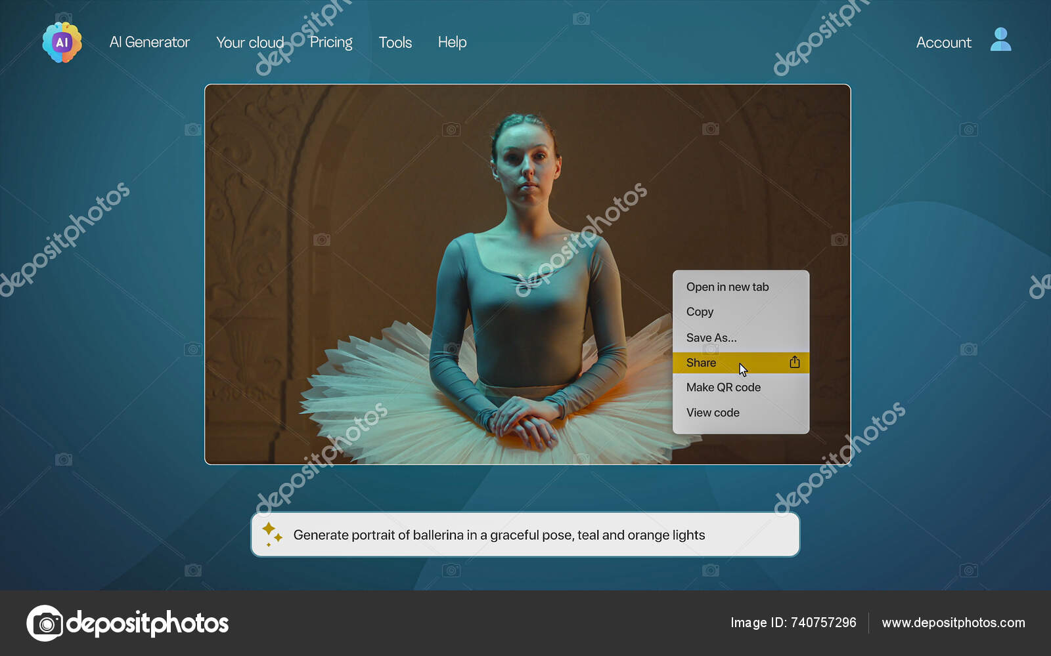The image size is (1051, 656).
Task: Click the Account link
Action: point(944,42)
